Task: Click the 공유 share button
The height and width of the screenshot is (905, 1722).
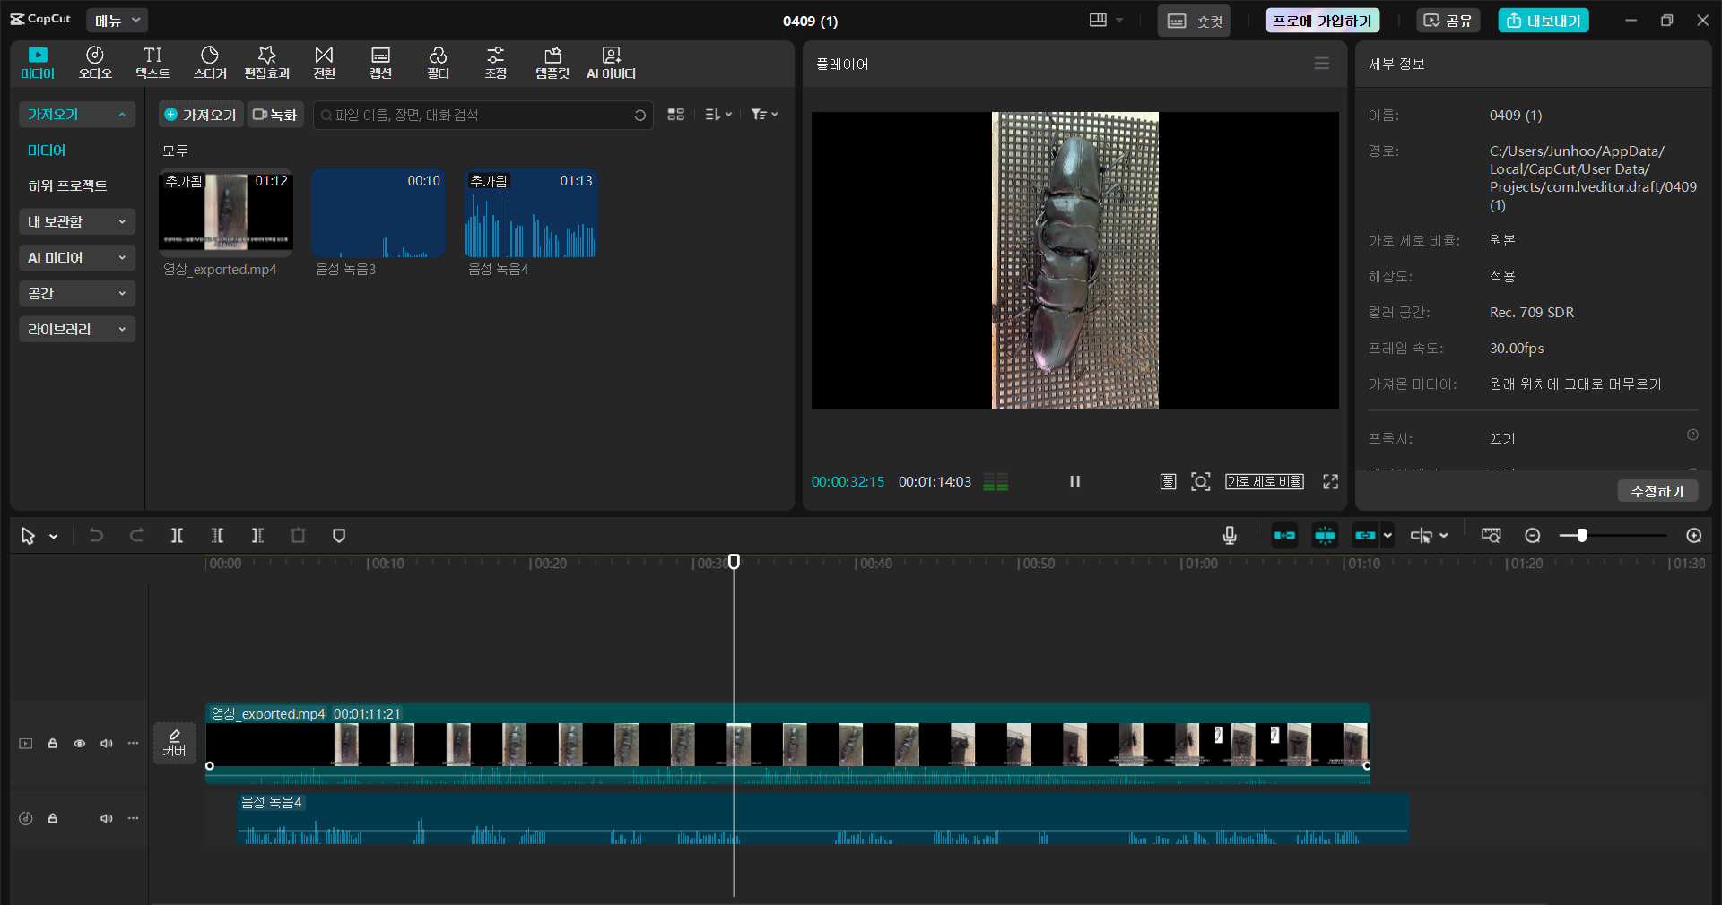Action: point(1448,21)
